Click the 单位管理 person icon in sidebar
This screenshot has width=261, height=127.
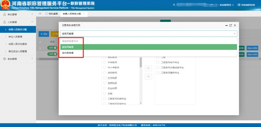click(4, 15)
